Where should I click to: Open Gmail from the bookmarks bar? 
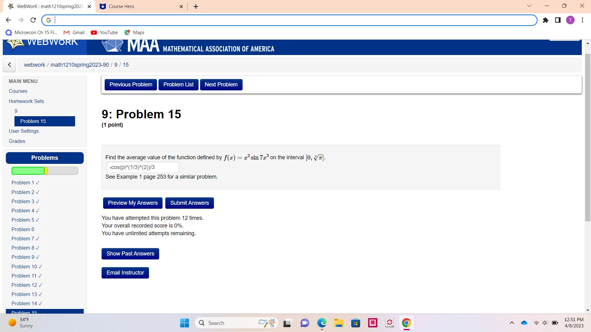click(x=74, y=32)
